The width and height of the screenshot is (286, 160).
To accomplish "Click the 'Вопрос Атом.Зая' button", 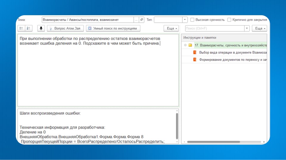I will pyautogui.click(x=65, y=28).
